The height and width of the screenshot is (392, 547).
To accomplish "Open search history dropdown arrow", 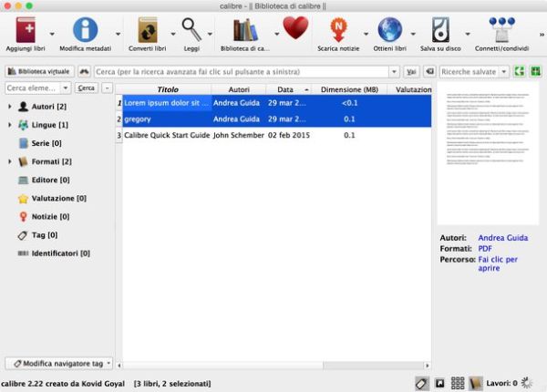I will [x=394, y=72].
